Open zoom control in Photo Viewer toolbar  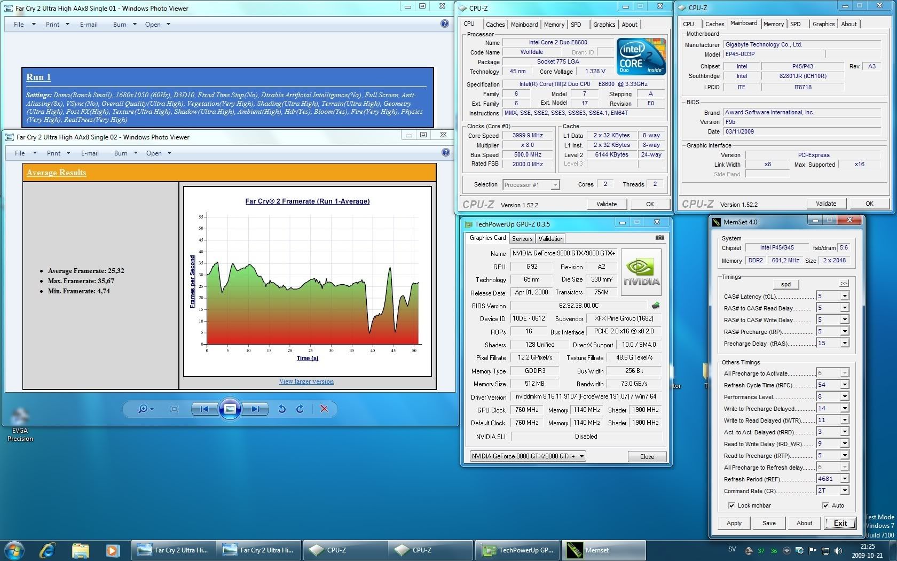[x=145, y=409]
